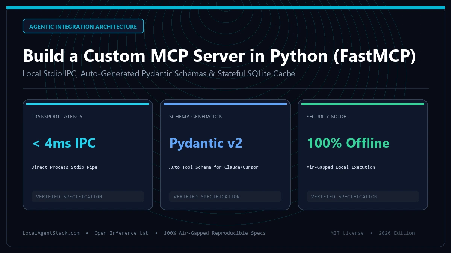
Task: Click Open Inference Lab in footer
Action: [x=121, y=233]
